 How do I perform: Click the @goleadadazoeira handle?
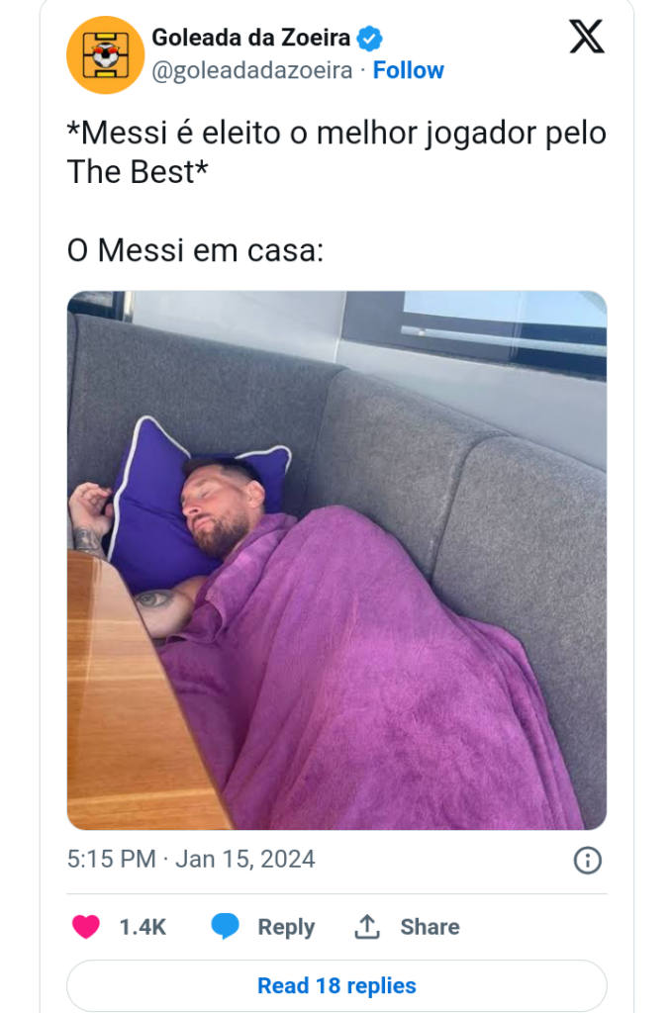point(252,70)
